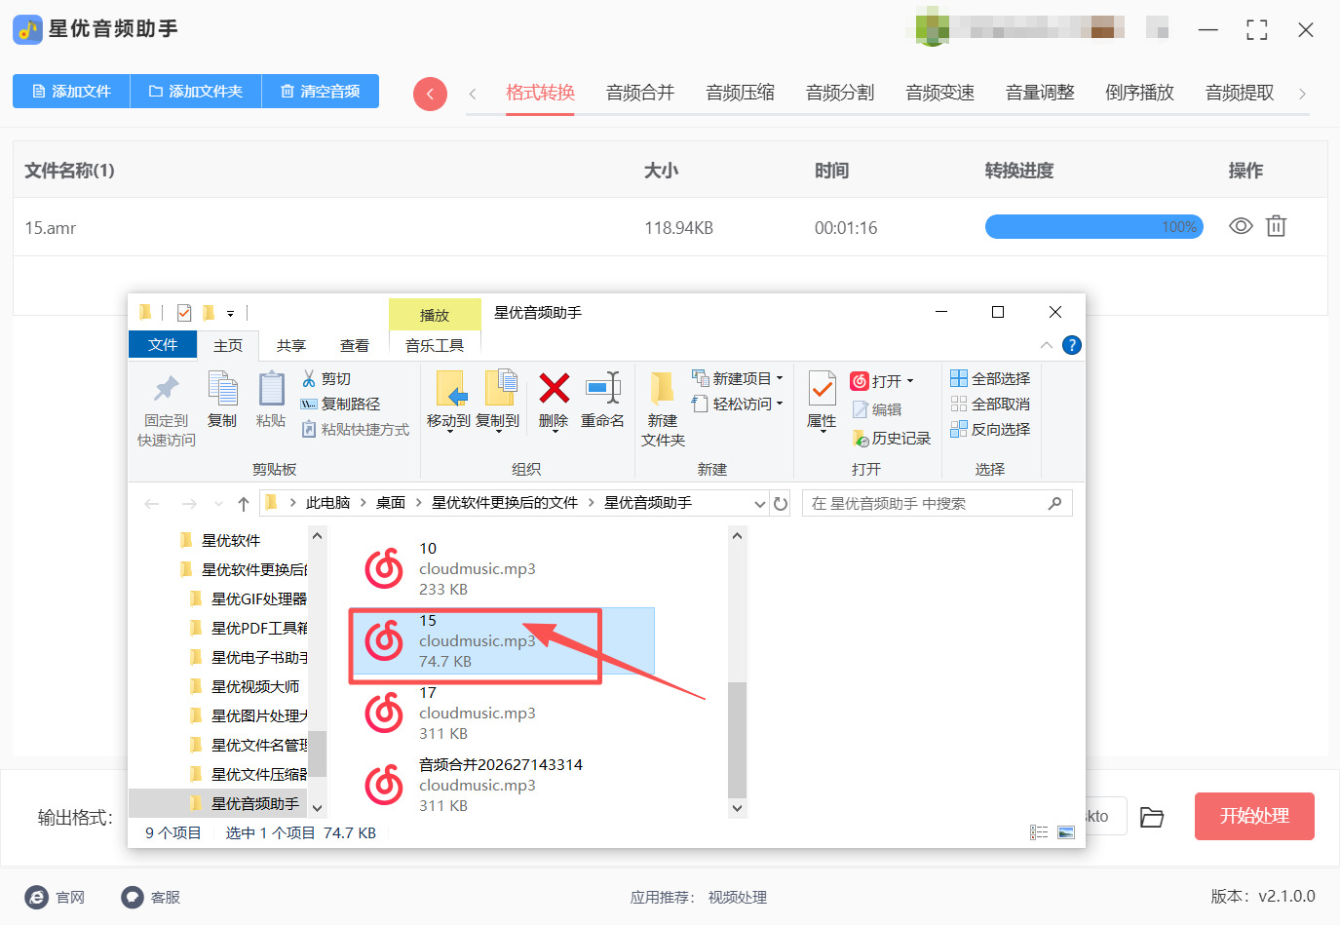Switch to the 音频压缩 tab
This screenshot has width=1340, height=926.
741,93
